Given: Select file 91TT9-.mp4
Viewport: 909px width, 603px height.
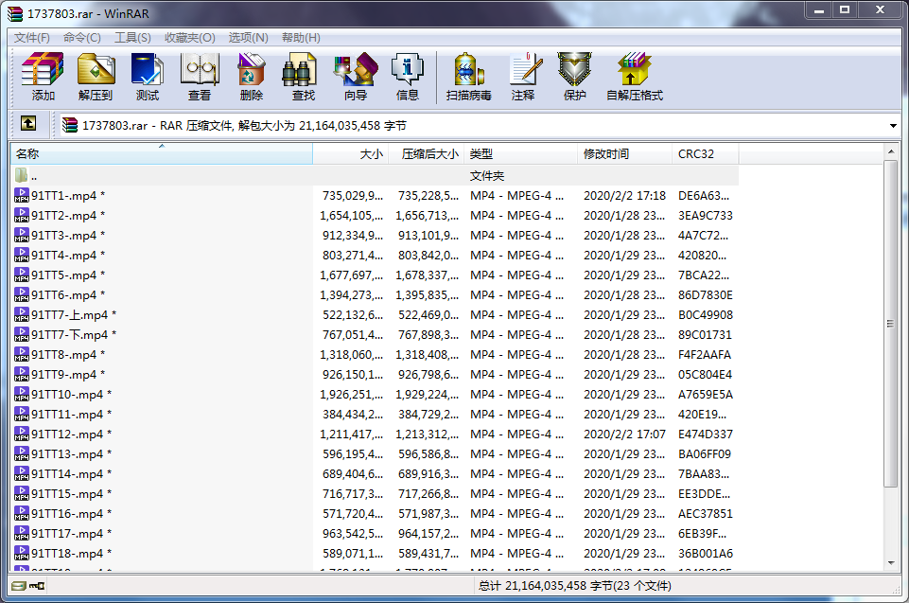Looking at the screenshot, I should 68,374.
